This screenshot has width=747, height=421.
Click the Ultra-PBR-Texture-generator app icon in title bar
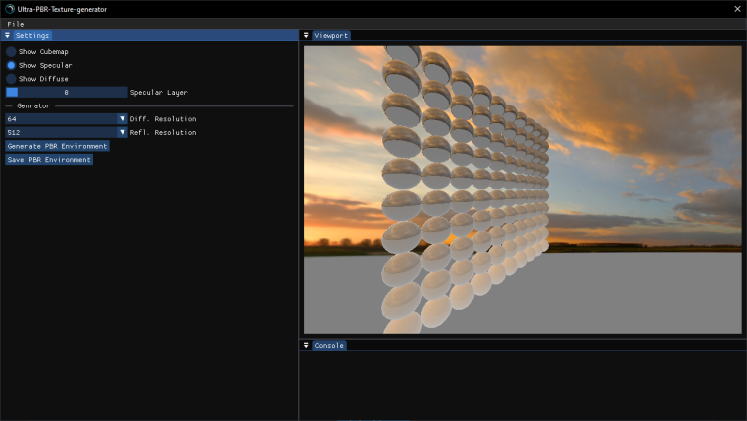coord(9,9)
